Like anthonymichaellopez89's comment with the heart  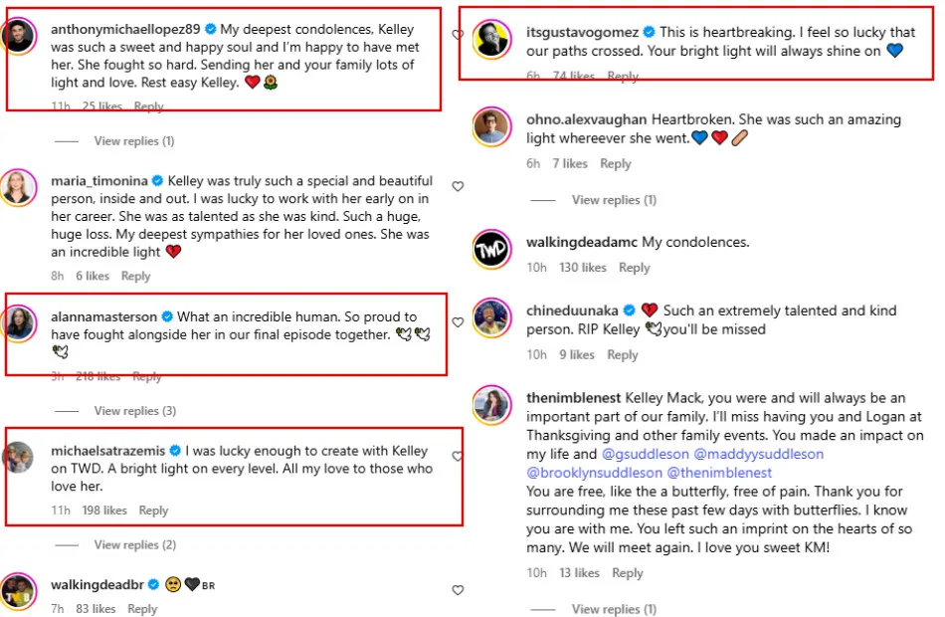pos(458,35)
